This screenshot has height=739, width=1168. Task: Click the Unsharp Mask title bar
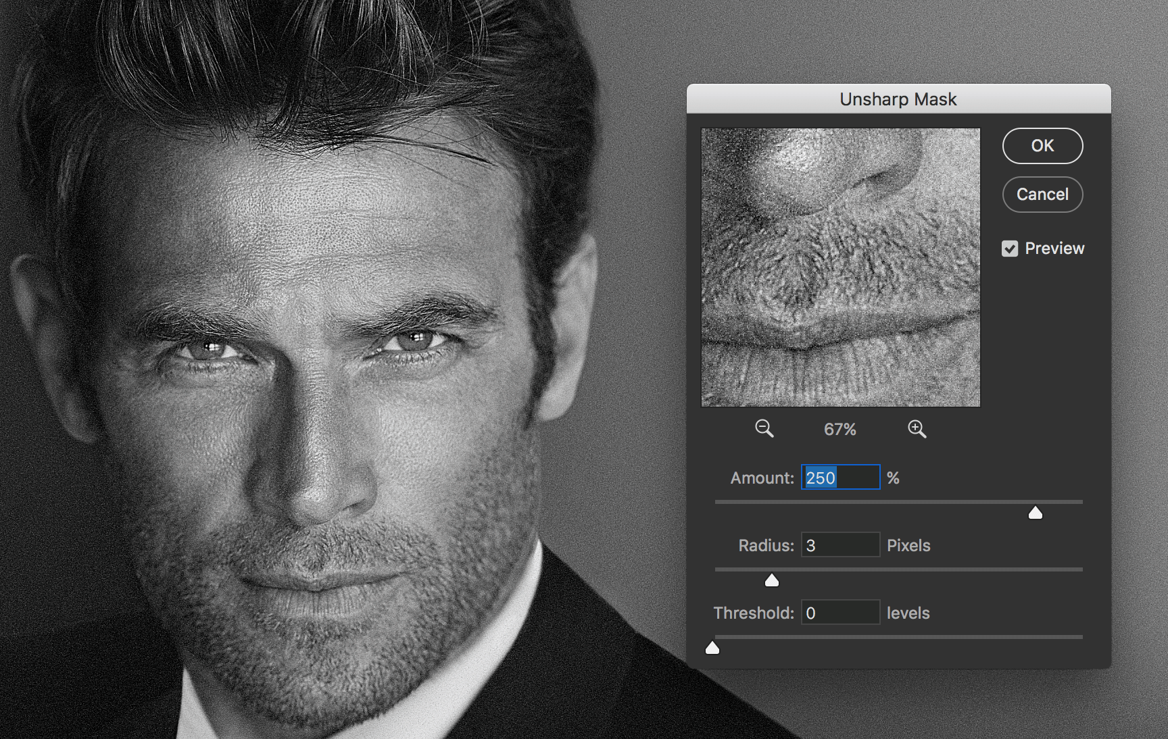click(x=898, y=99)
